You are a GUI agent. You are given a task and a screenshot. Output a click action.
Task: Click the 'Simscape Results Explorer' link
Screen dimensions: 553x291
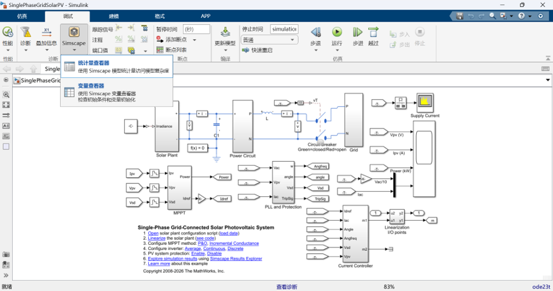click(x=236, y=258)
